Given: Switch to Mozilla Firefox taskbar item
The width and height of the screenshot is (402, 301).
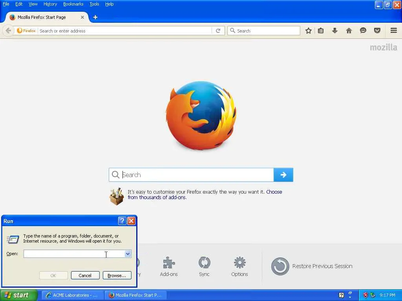Looking at the screenshot, I should pyautogui.click(x=136, y=295).
